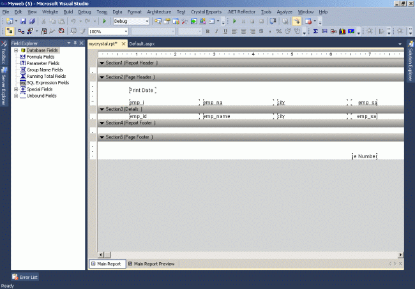Screen dimensions: 415x289
Task: Open the Field Explorer window position dropdown
Action: coord(69,43)
